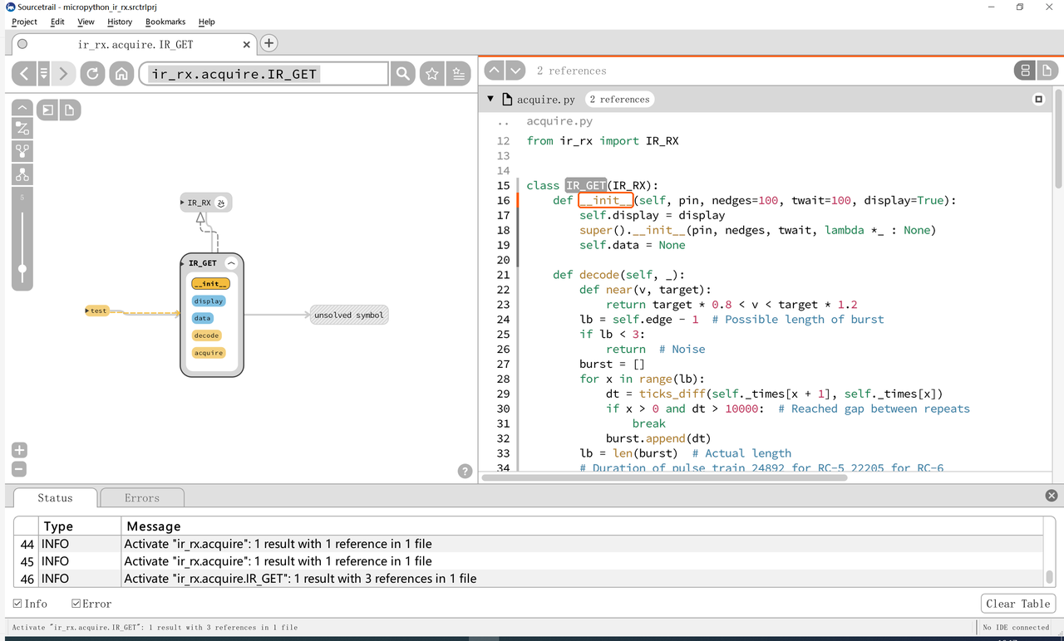This screenshot has width=1064, height=641.
Task: Run the search with magnifier button
Action: pos(403,74)
